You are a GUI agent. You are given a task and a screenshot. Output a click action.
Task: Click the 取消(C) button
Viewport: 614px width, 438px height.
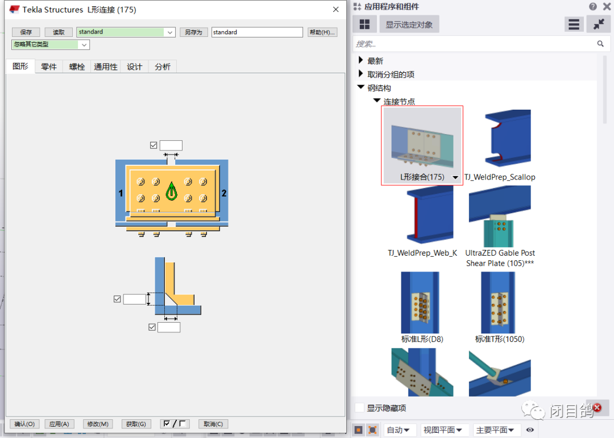coord(213,424)
